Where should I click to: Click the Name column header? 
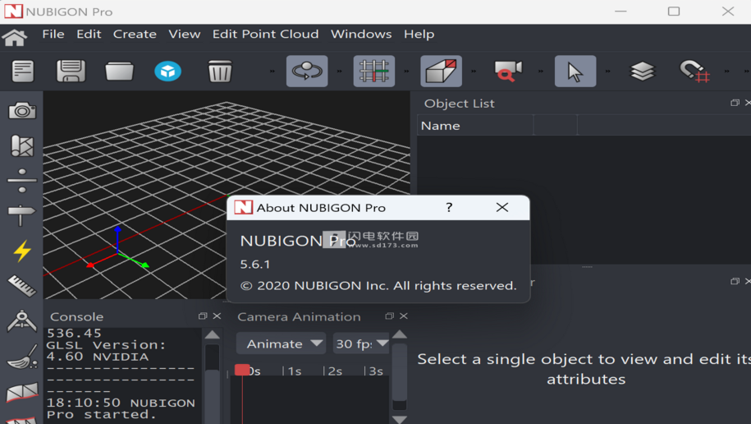click(x=475, y=125)
